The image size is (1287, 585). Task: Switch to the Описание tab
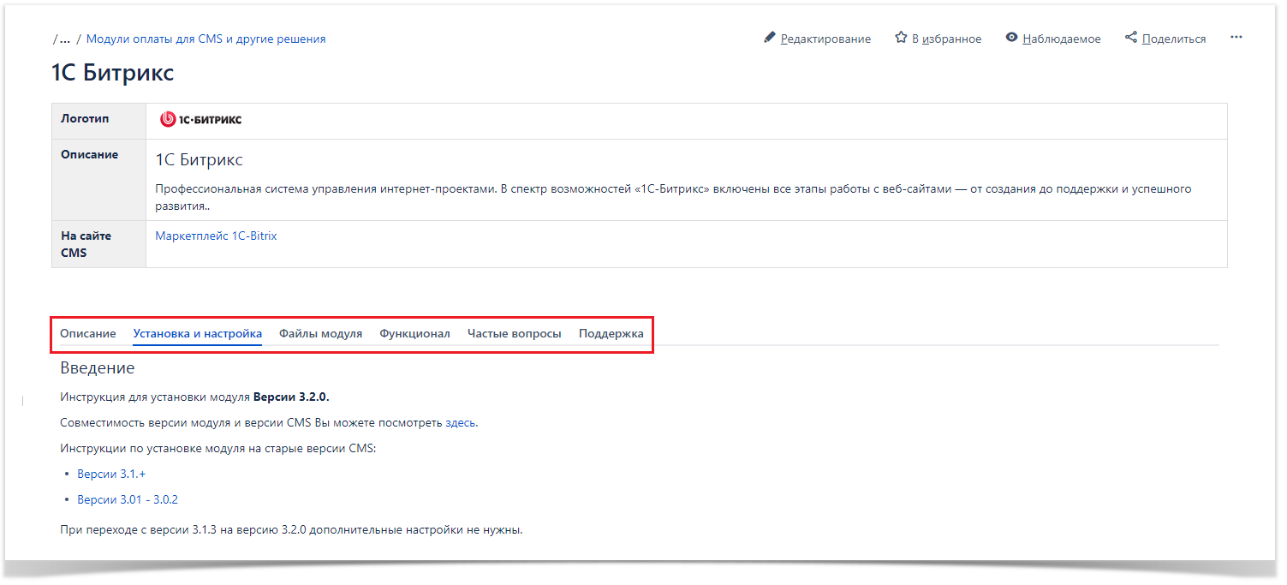click(x=87, y=334)
